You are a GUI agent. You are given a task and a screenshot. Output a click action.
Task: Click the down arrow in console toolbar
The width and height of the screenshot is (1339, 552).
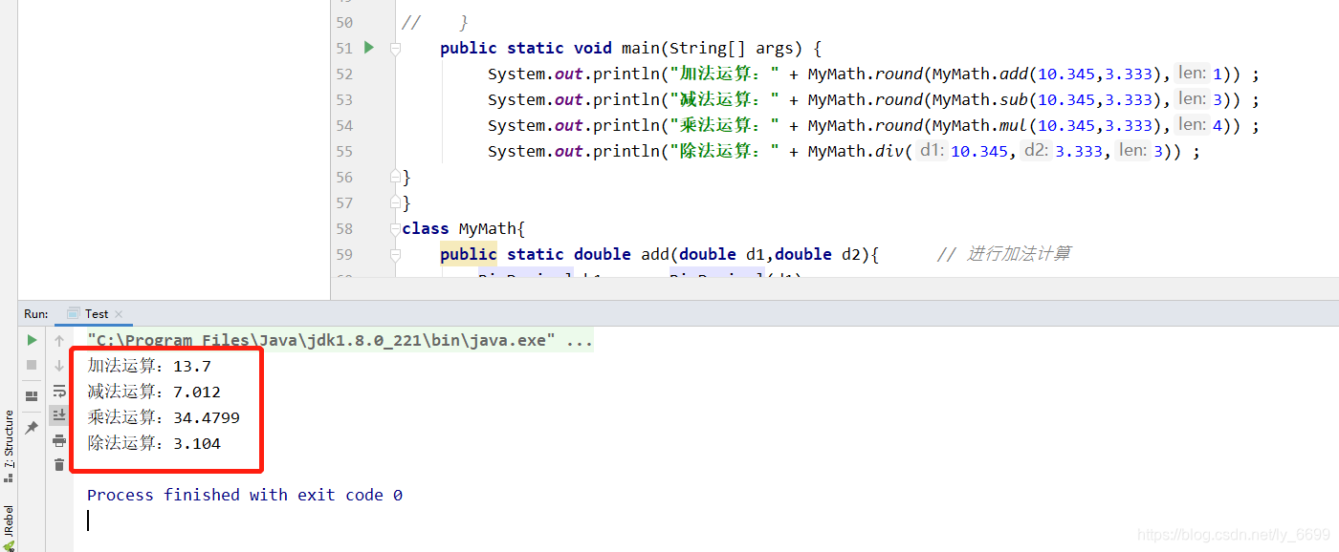[59, 365]
